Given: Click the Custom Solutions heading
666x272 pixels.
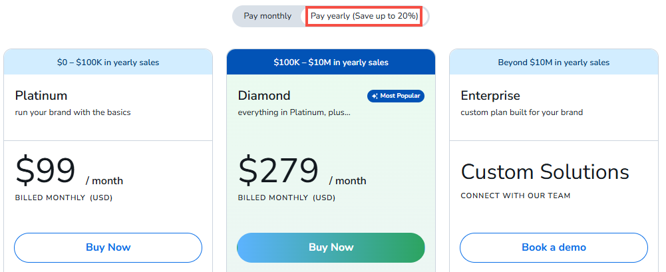Looking at the screenshot, I should pos(545,172).
